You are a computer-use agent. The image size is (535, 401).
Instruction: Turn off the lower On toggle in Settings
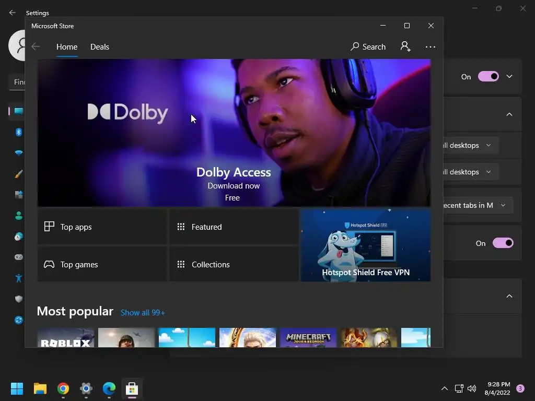tap(503, 243)
